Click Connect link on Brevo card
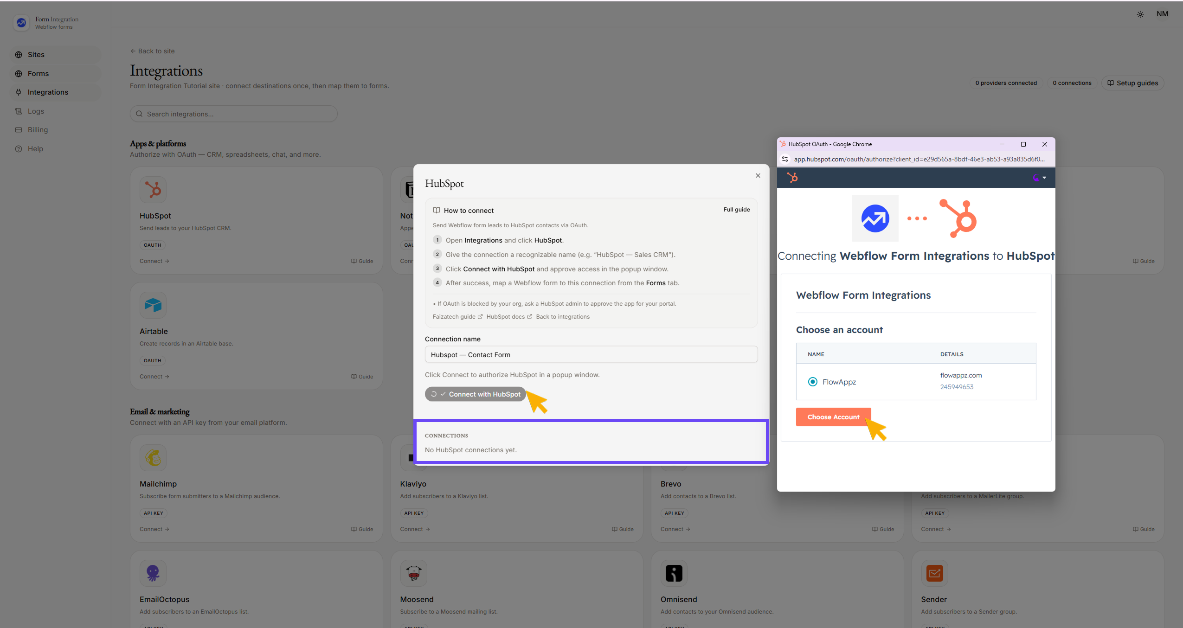Viewport: 1183px width, 628px height. point(675,529)
